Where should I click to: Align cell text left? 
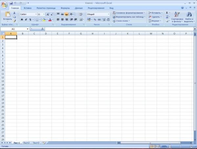coord(58,19)
